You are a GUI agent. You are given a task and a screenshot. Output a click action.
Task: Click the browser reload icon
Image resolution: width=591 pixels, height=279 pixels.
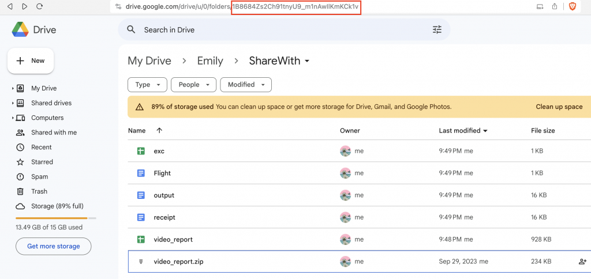(39, 6)
